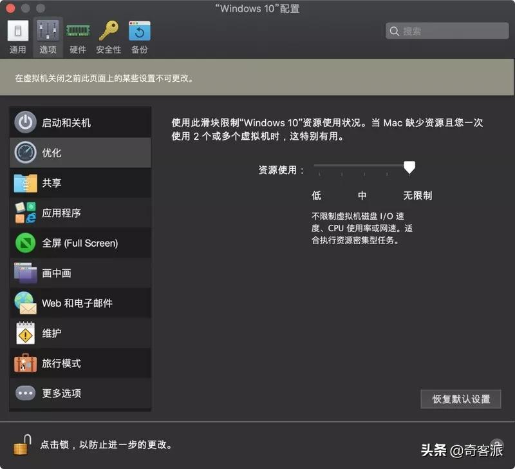The width and height of the screenshot is (515, 469).
Task: Click inside the 搜索 field
Action: (x=446, y=31)
